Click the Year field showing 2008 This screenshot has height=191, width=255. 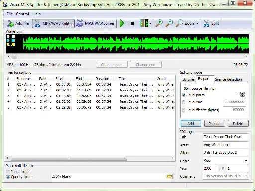click(x=211, y=168)
